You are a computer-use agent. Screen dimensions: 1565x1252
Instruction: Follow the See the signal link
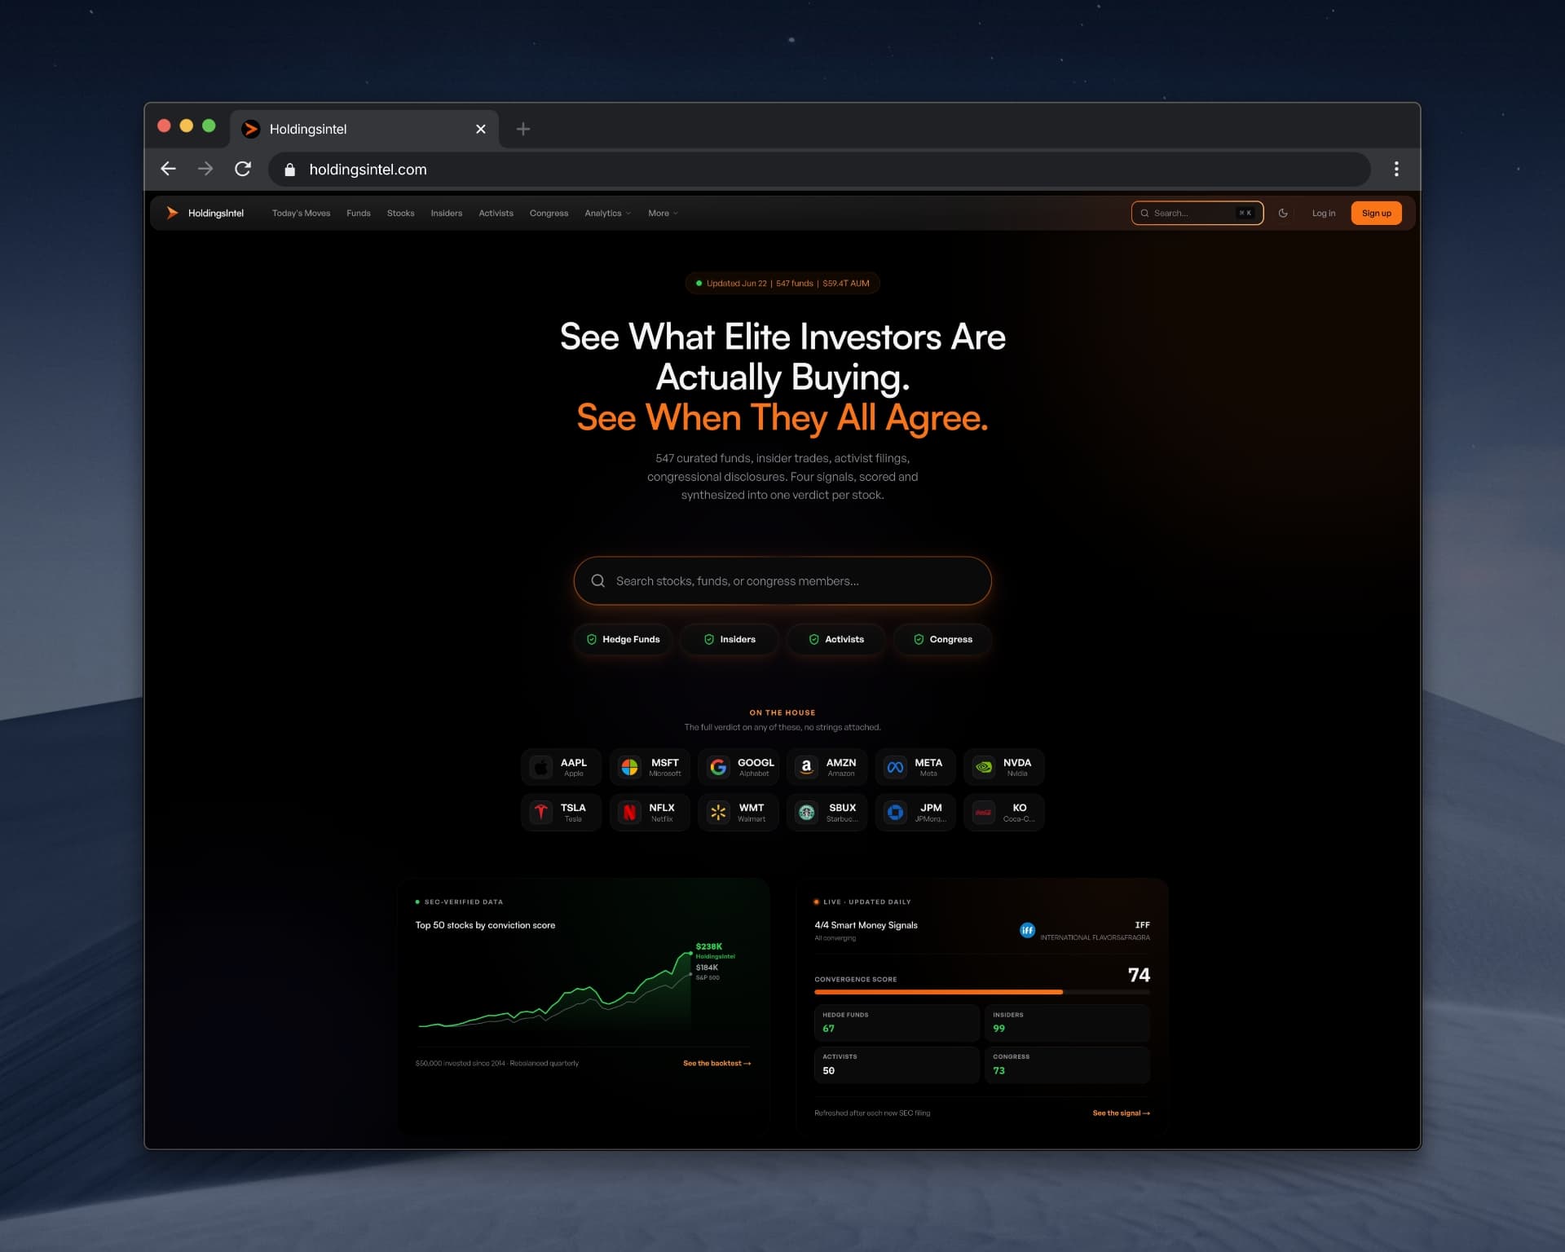(1121, 1113)
